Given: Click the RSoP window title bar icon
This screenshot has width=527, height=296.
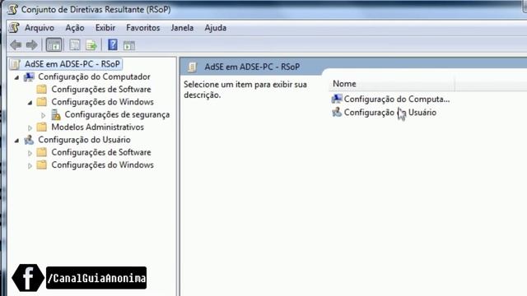Looking at the screenshot, I should click(x=12, y=9).
